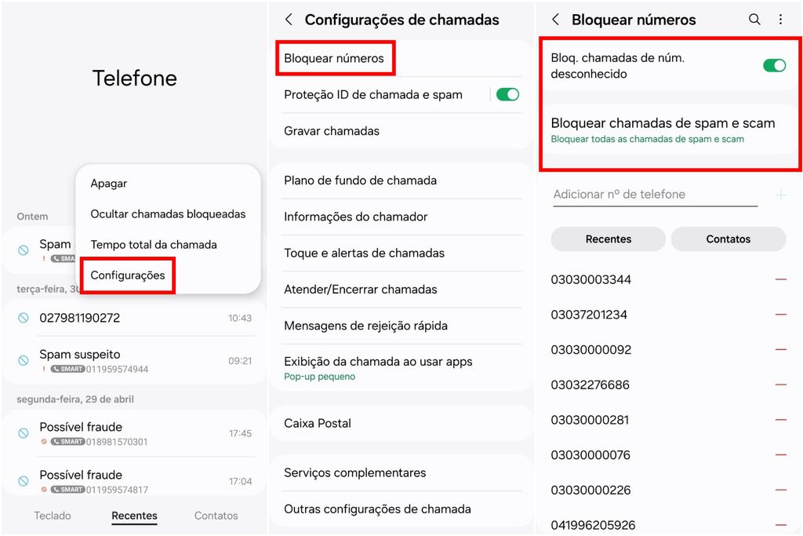The image size is (803, 536).
Task: Open Toque e alertas de chamadas
Action: click(401, 253)
